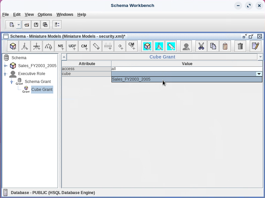This screenshot has width=265, height=198.
Task: Expand the Sales_FY2003_2005 cube node handle
Action: (x=5, y=66)
